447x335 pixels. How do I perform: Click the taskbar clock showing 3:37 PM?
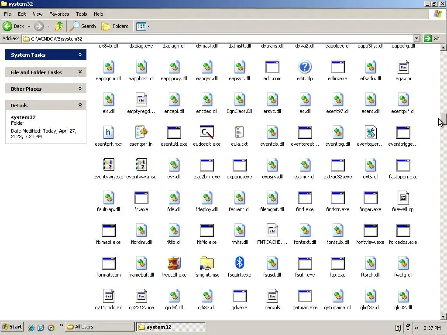[x=432, y=328]
